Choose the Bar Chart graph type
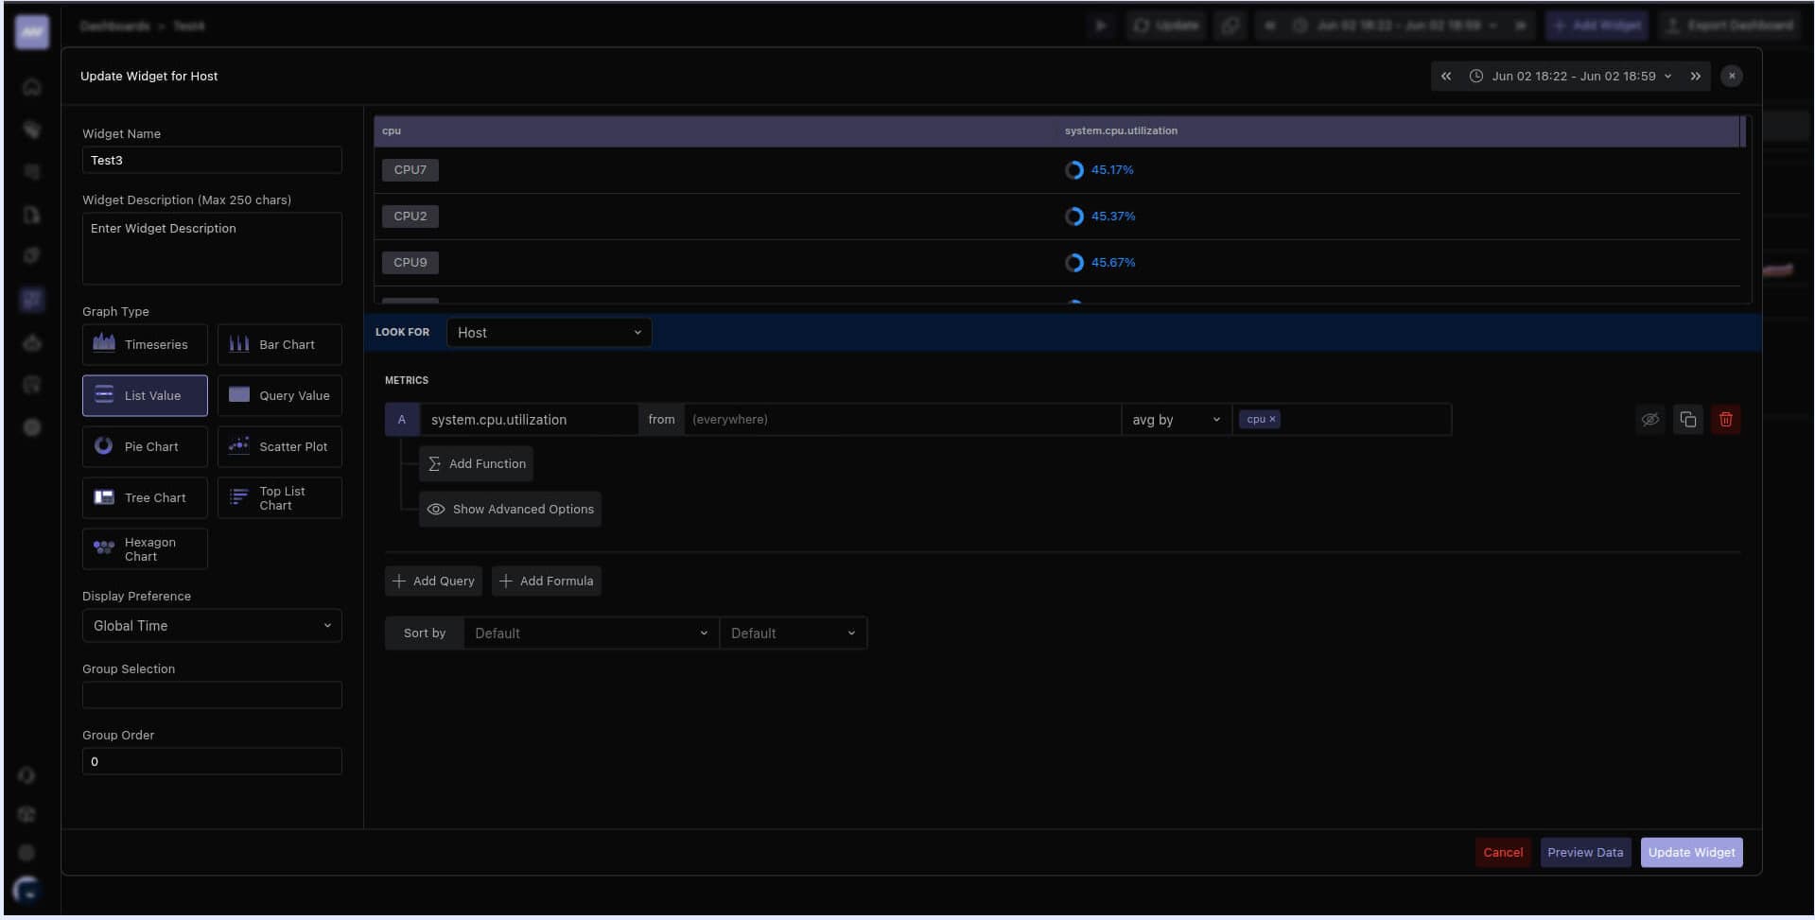This screenshot has width=1815, height=920. (x=279, y=344)
